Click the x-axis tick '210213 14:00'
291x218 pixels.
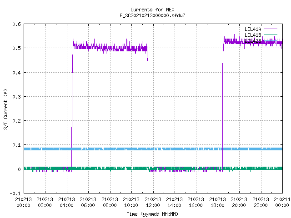pos(174,203)
